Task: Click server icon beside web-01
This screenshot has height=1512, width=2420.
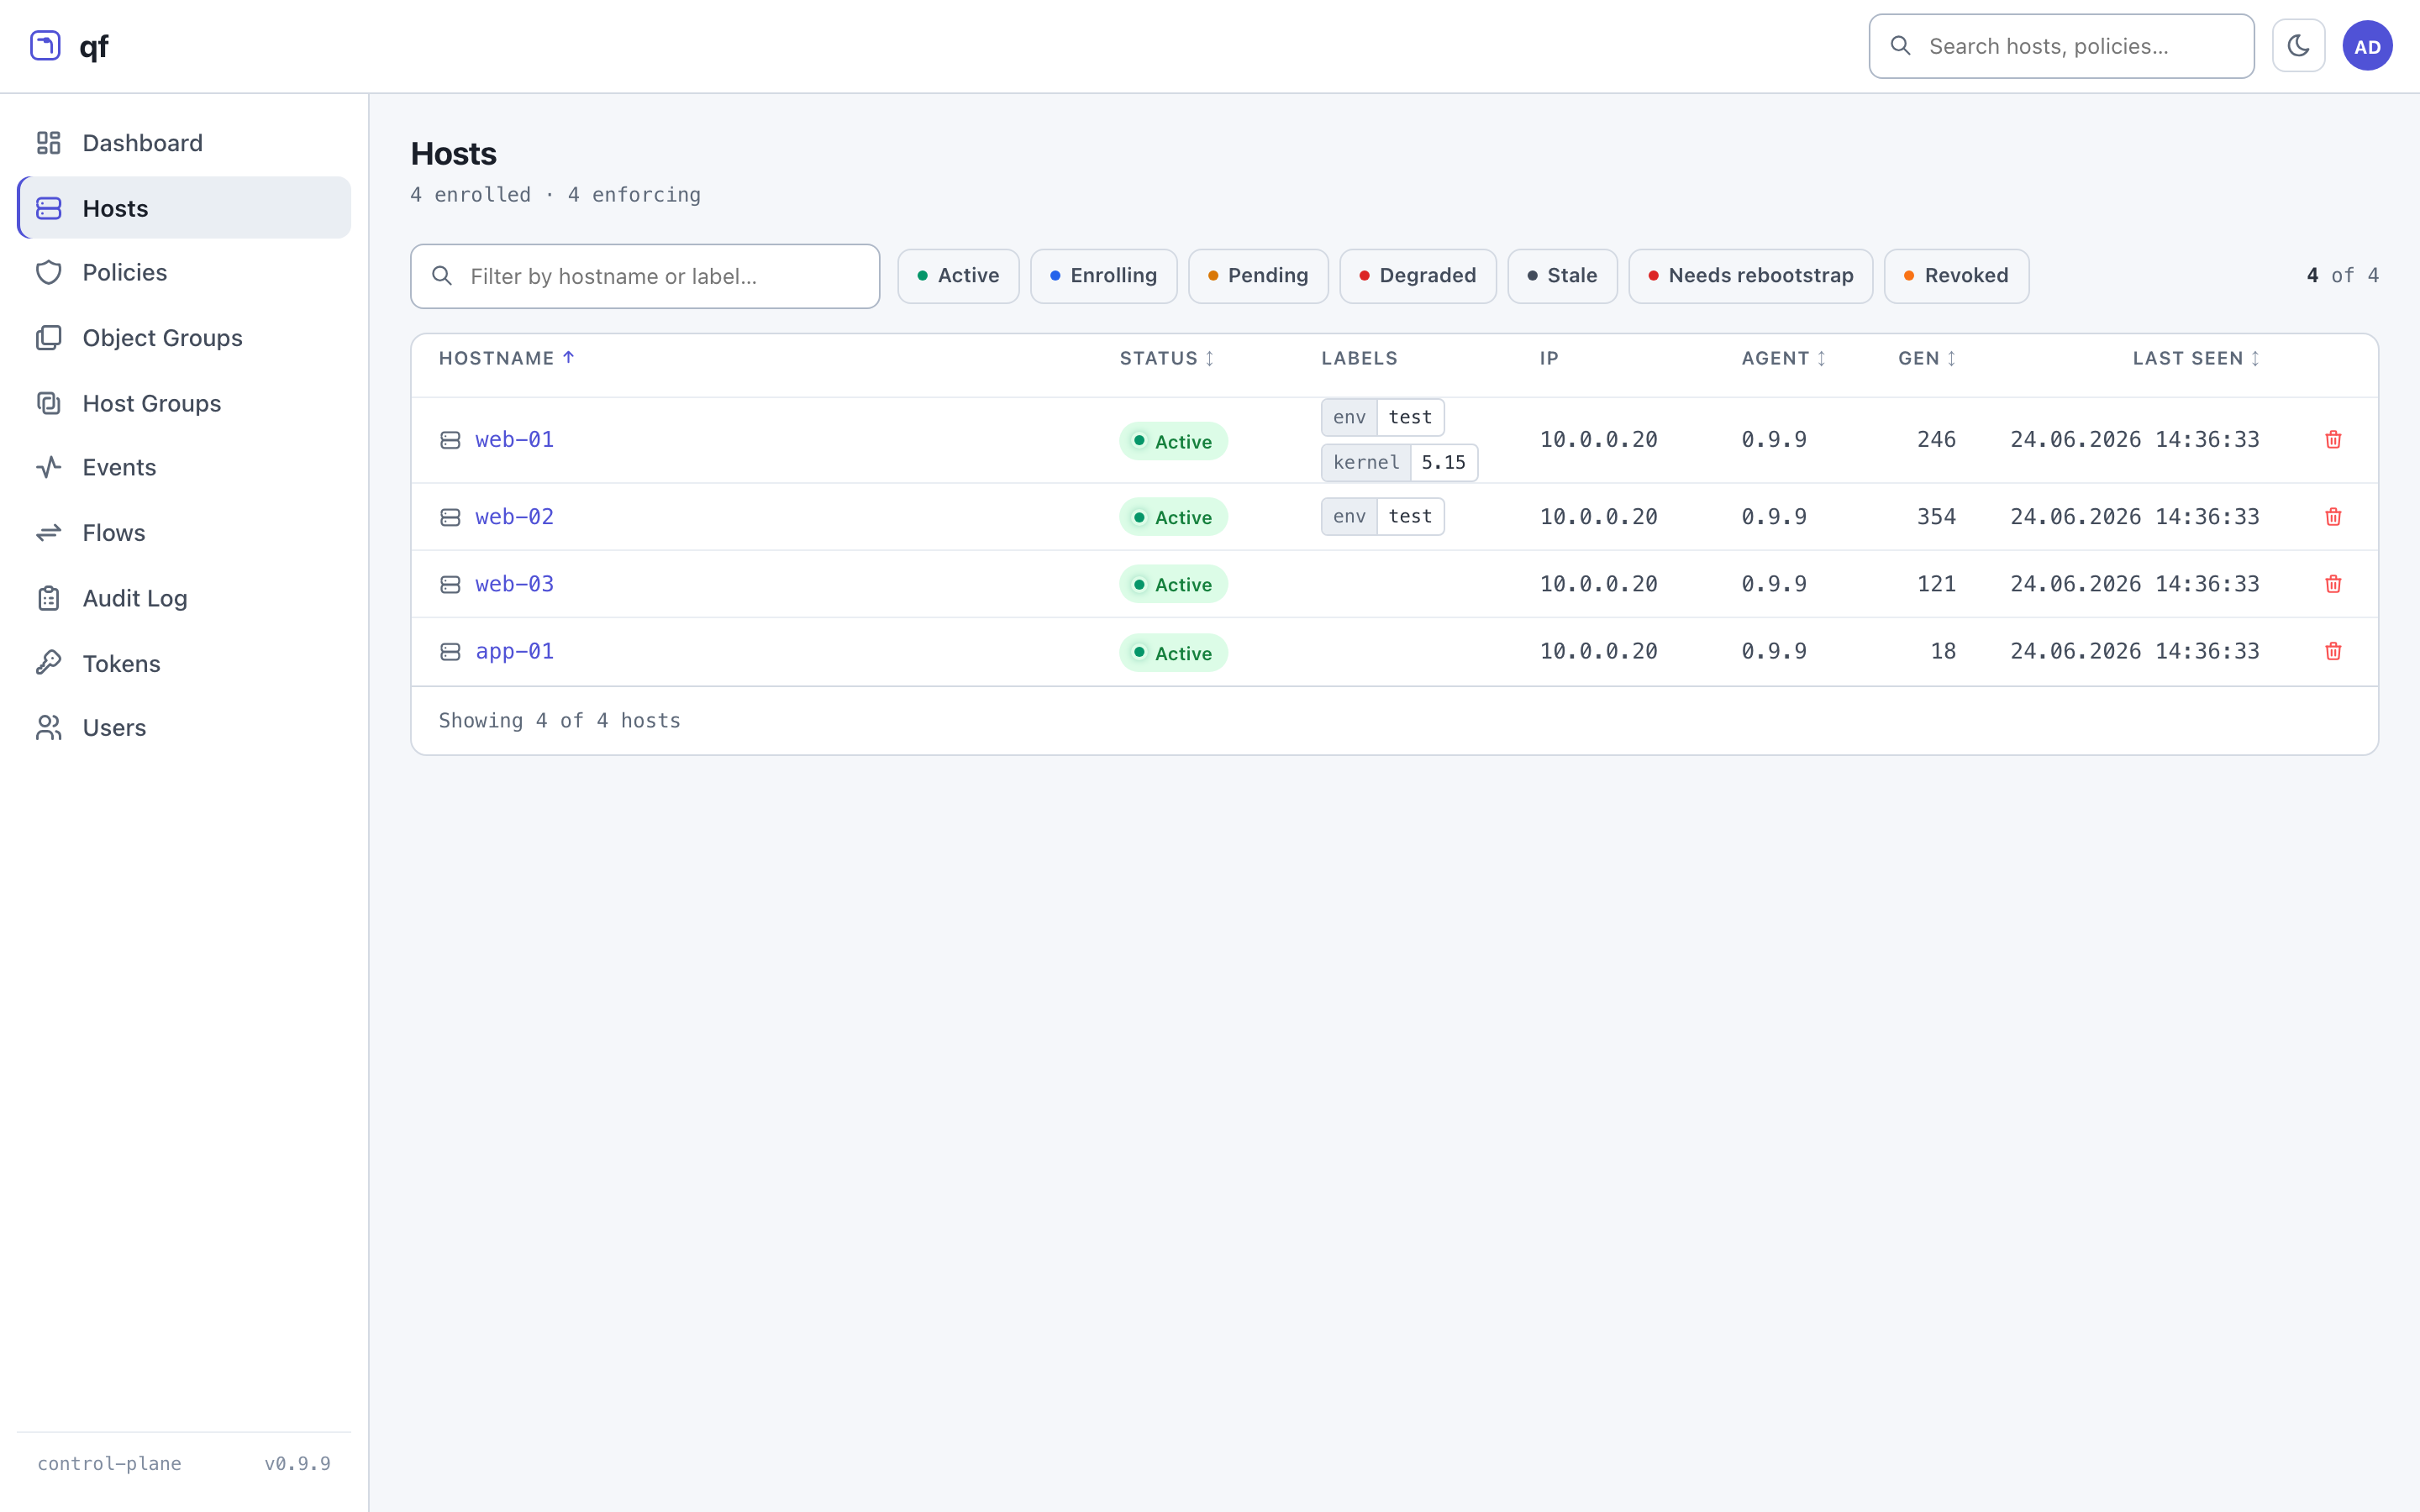Action: 450,440
